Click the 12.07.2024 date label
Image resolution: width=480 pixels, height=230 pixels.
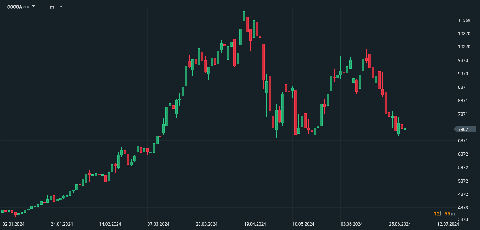(x=448, y=224)
